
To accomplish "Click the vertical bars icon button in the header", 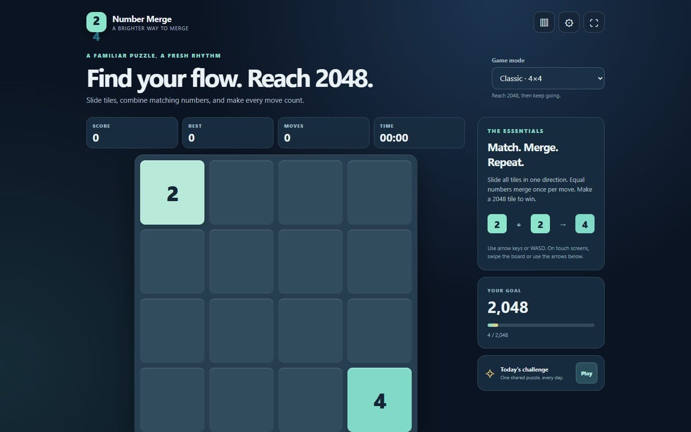I will tap(544, 23).
